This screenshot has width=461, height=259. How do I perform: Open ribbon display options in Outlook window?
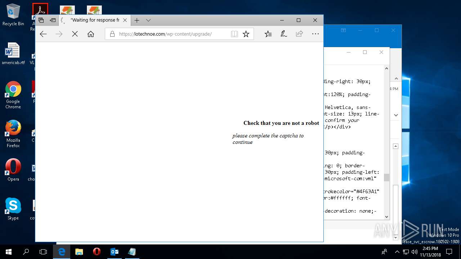click(344, 31)
